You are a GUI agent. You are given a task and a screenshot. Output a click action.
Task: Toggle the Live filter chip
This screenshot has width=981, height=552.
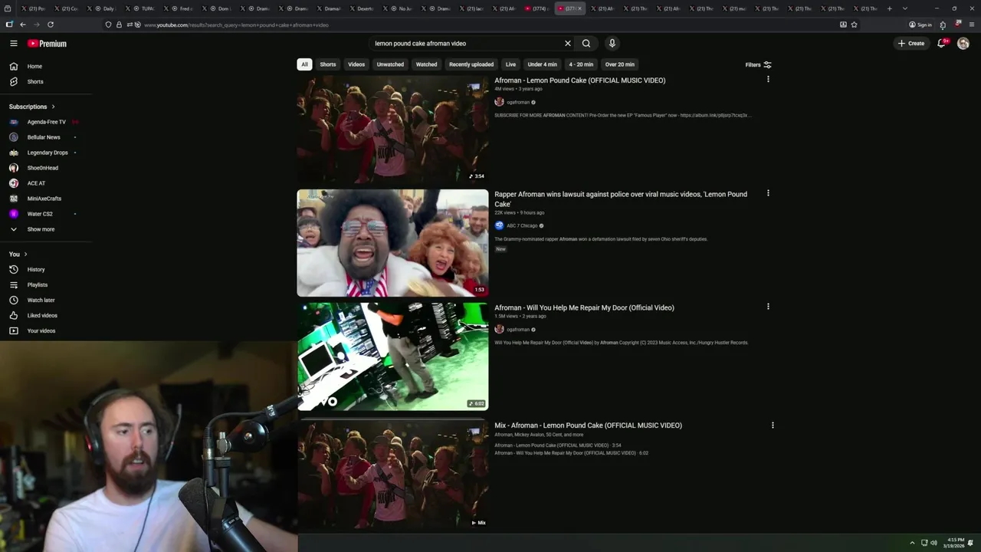pos(510,64)
